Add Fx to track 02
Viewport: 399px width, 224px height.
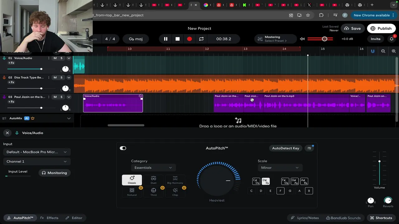pos(11,82)
